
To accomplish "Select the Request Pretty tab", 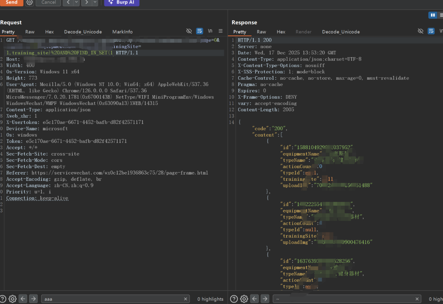I will (x=8, y=32).
